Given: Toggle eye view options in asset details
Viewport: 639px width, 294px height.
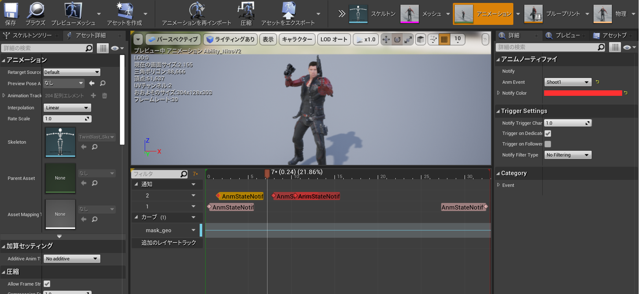Looking at the screenshot, I should click(117, 48).
